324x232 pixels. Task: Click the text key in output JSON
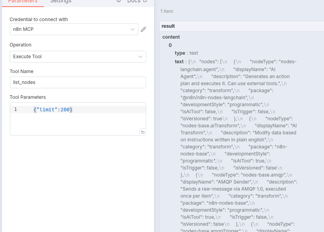pos(179,62)
